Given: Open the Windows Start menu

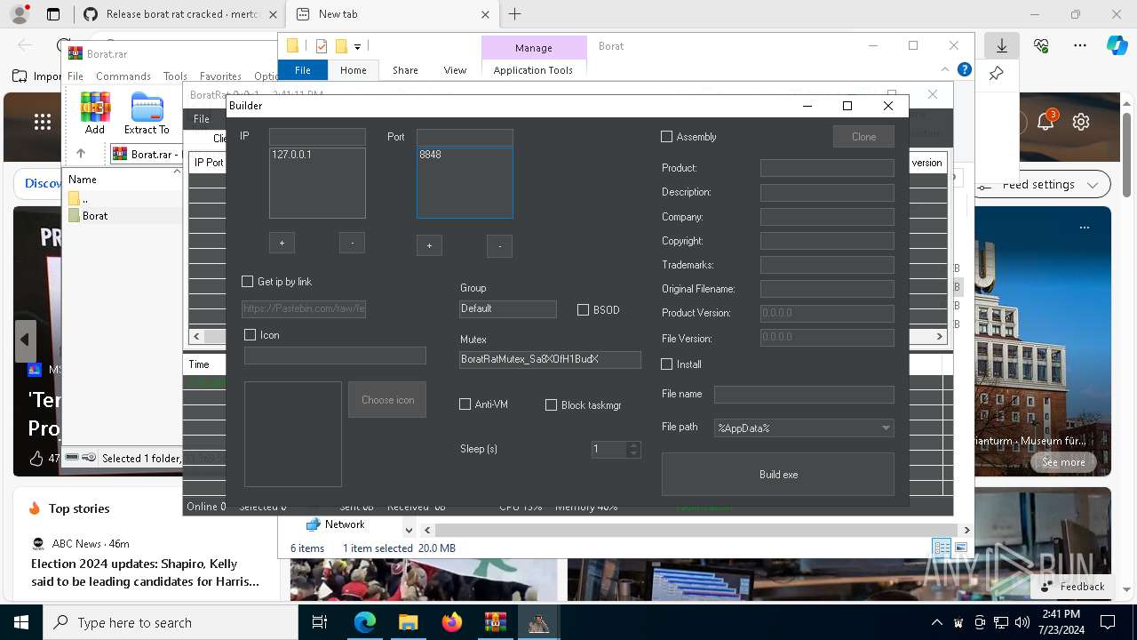Looking at the screenshot, I should (20, 622).
